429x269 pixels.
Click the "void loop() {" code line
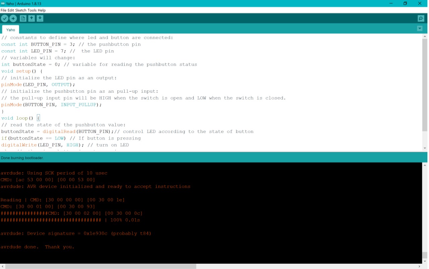click(x=20, y=118)
